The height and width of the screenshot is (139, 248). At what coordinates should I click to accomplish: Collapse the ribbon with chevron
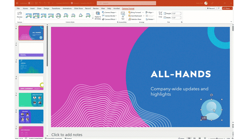point(231,22)
